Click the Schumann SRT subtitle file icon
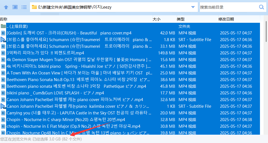The image size is (268, 143). [3, 40]
